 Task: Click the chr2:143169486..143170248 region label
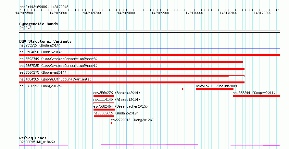44,7
